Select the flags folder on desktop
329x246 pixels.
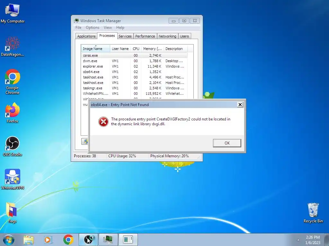coord(12,213)
